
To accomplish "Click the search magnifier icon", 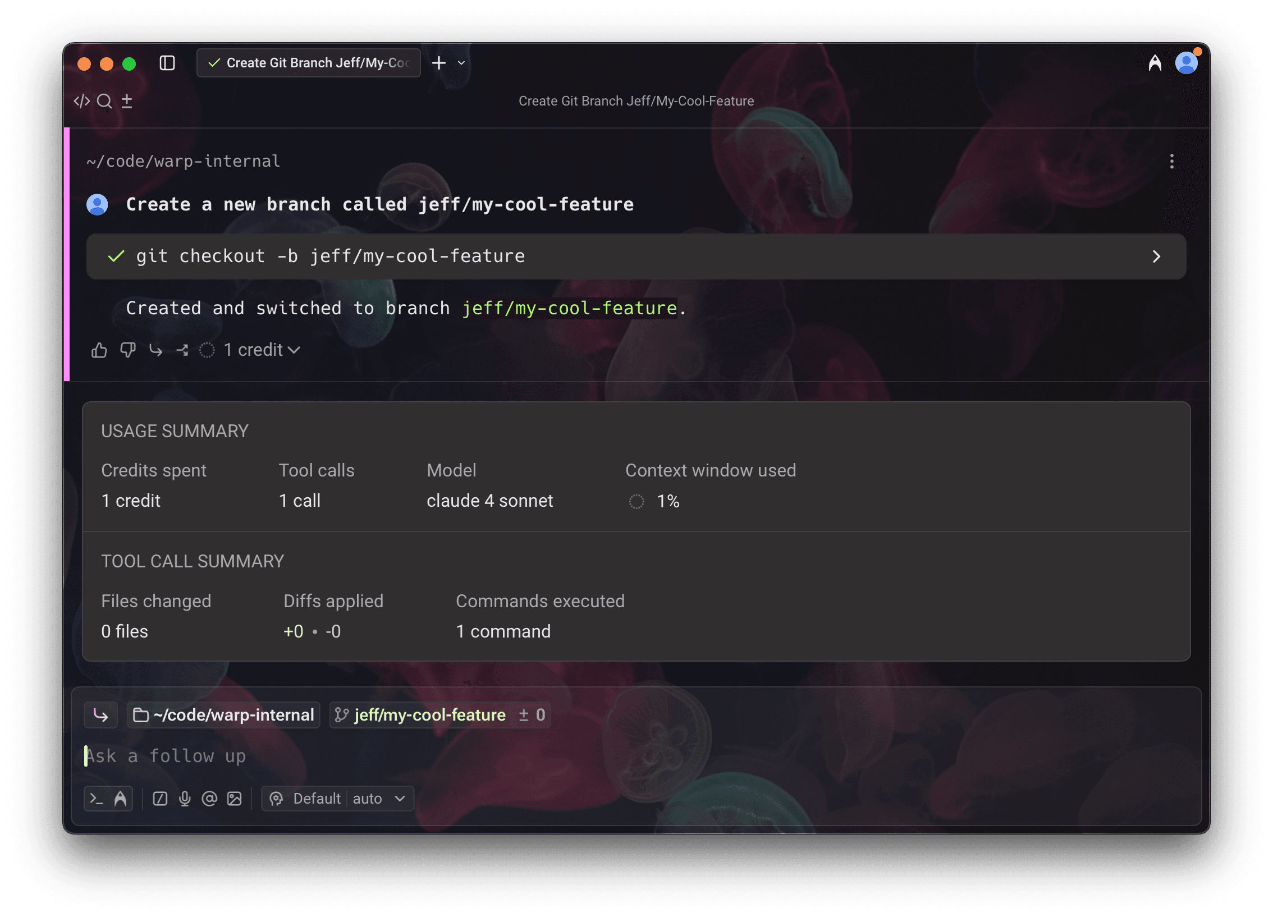I will (x=104, y=101).
